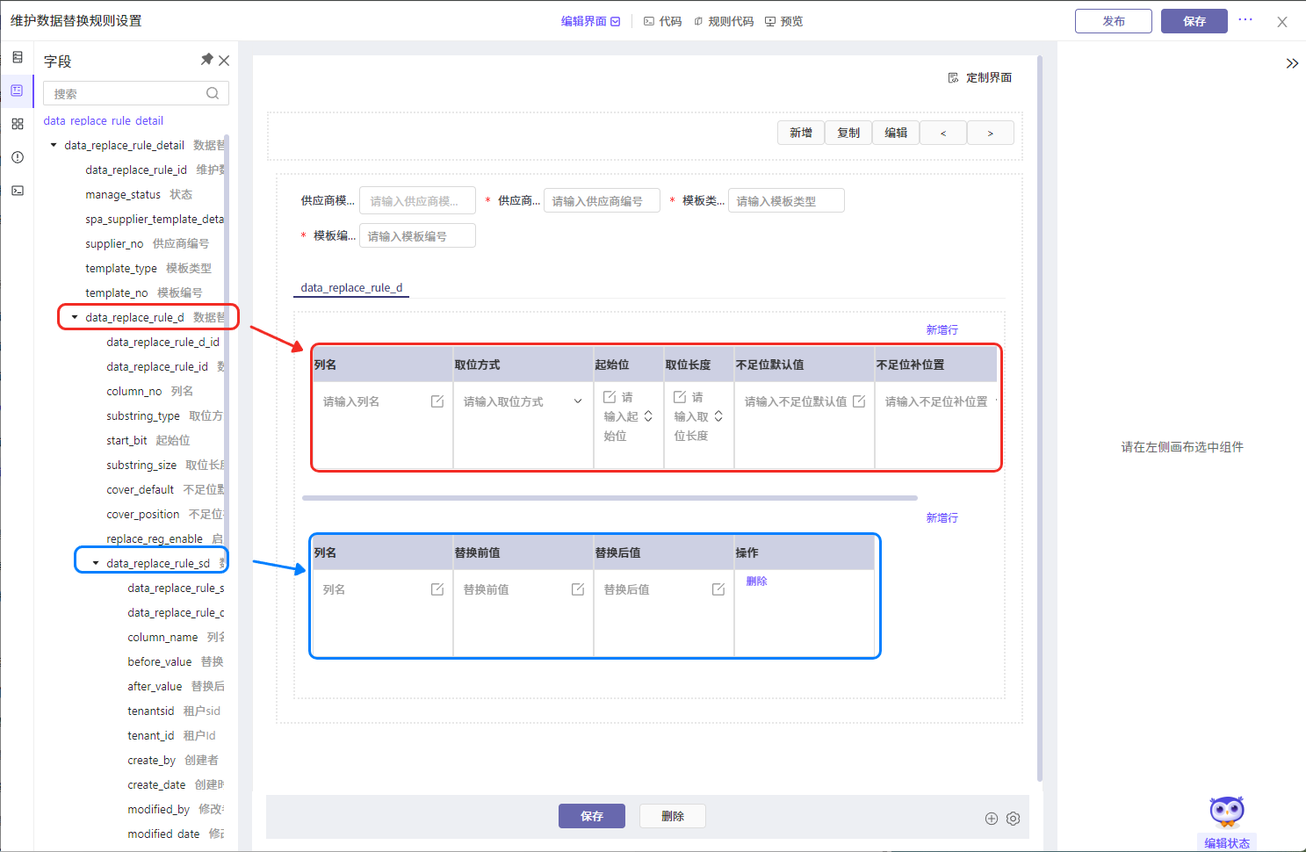Select manage_status field in tree
The image size is (1306, 852).
click(x=139, y=194)
